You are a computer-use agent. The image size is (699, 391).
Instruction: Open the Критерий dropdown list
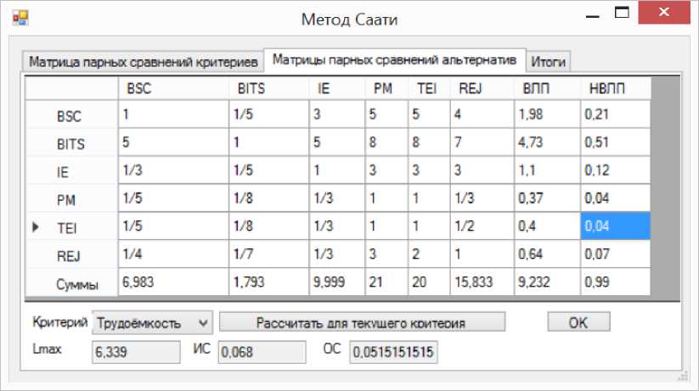coord(202,322)
